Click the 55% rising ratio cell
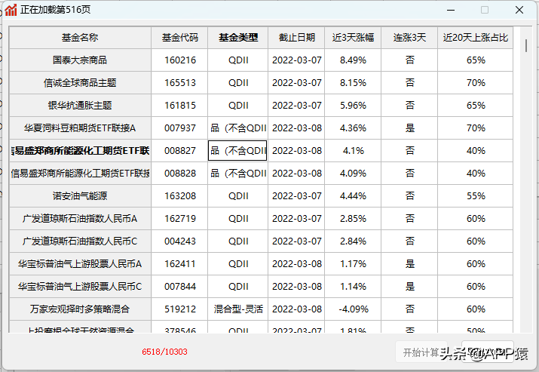 (476, 195)
